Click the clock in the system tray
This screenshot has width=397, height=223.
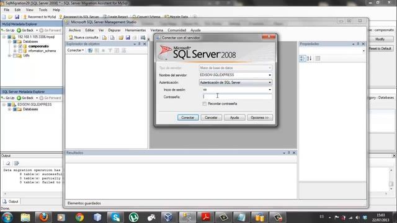pos(380,217)
